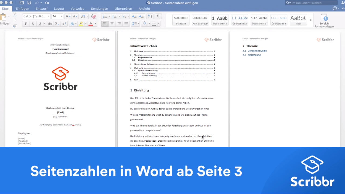This screenshot has width=345, height=195.
Task: Toggle strikethrough (abc) formatting
Action: (50, 24)
